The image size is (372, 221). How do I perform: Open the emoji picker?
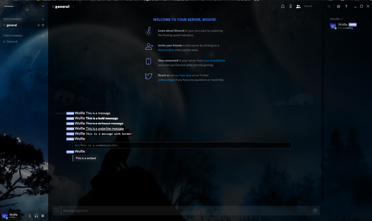pos(315,211)
